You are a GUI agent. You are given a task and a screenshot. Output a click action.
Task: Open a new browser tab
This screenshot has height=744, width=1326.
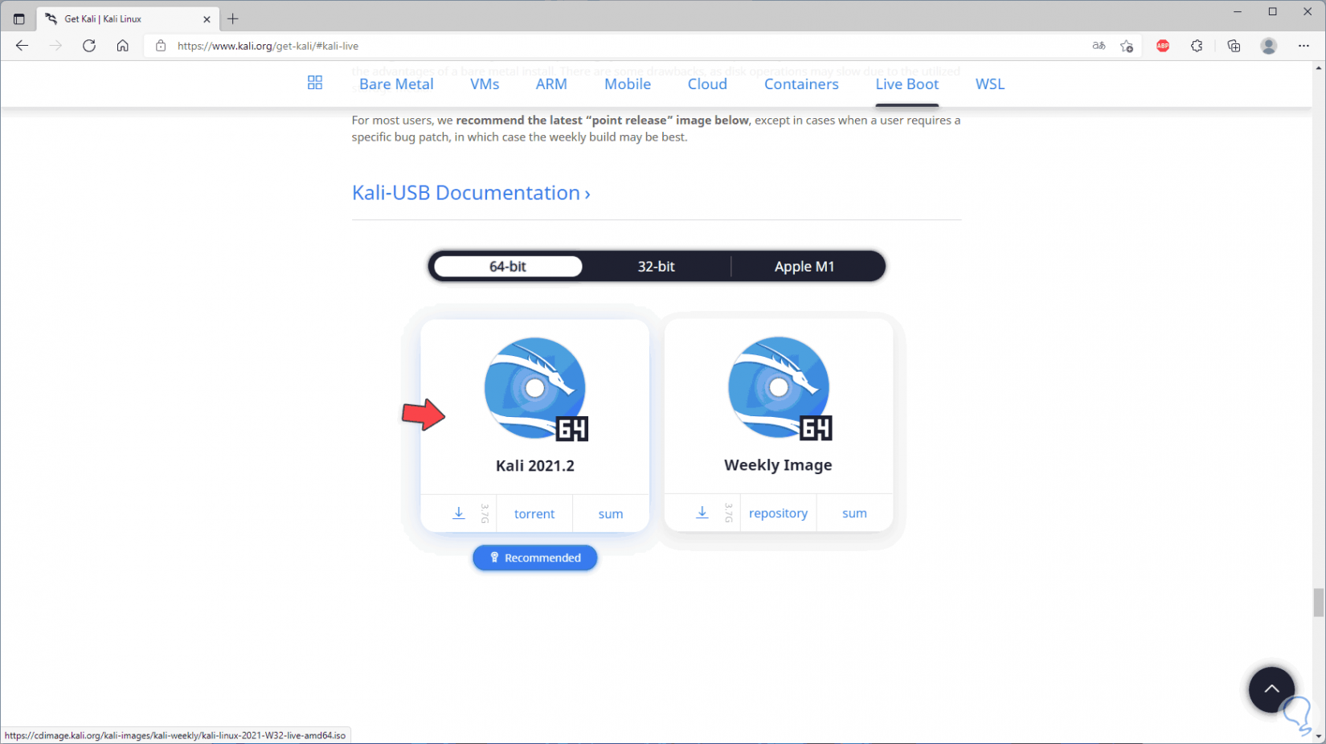click(233, 18)
